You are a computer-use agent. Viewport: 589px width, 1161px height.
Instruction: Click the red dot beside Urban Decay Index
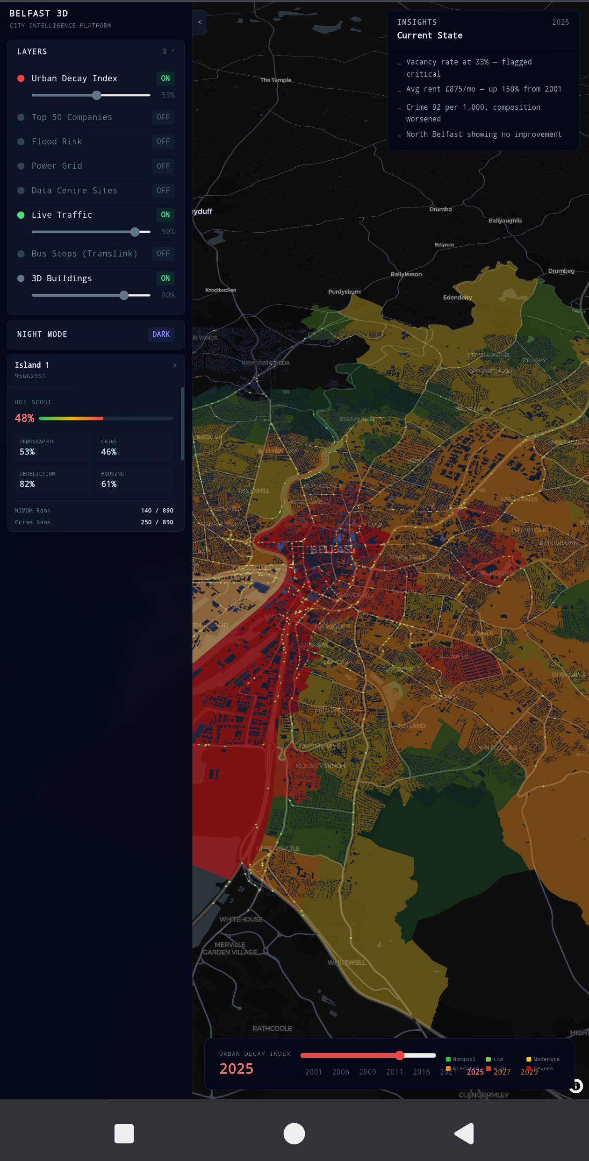pyautogui.click(x=21, y=78)
